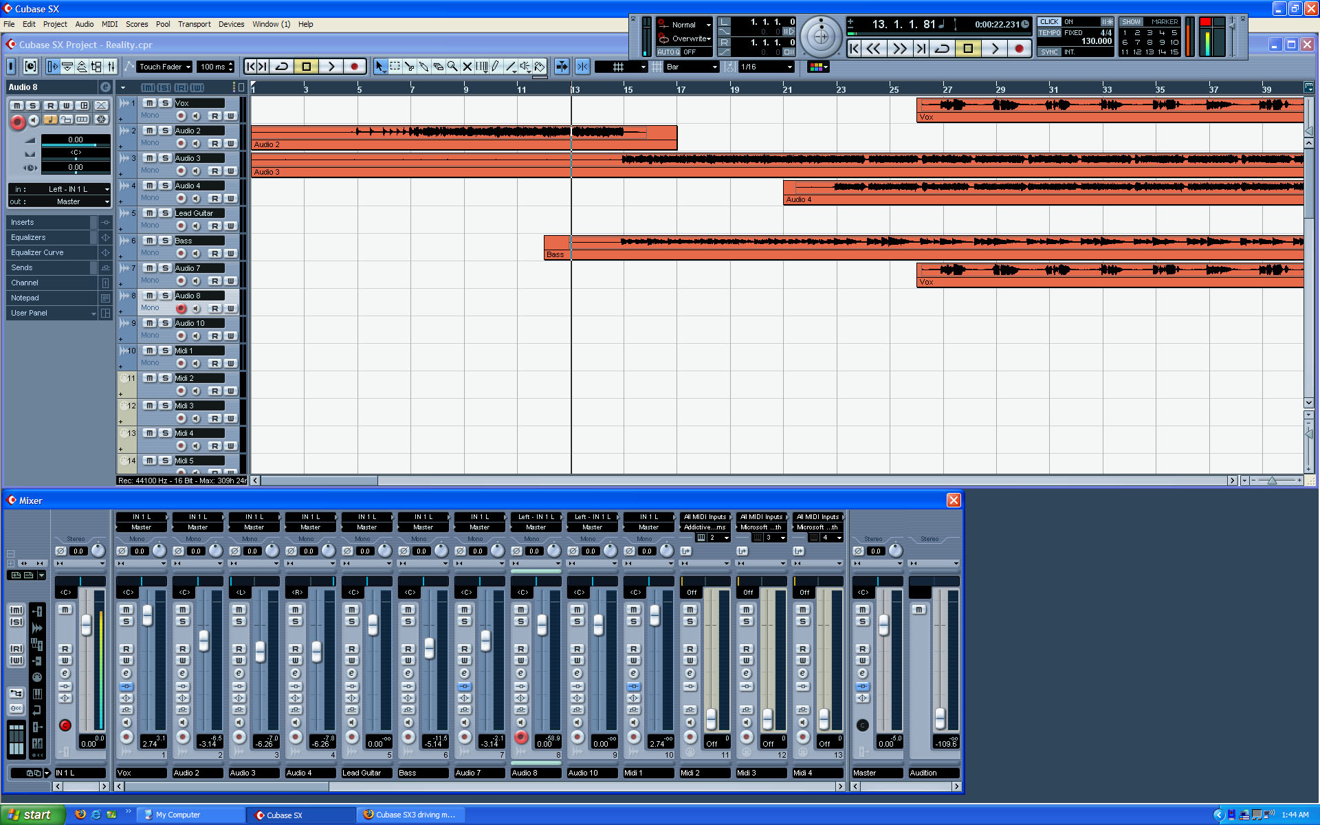This screenshot has height=825, width=1320.
Task: Click the Windows start button
Action: click(x=33, y=815)
